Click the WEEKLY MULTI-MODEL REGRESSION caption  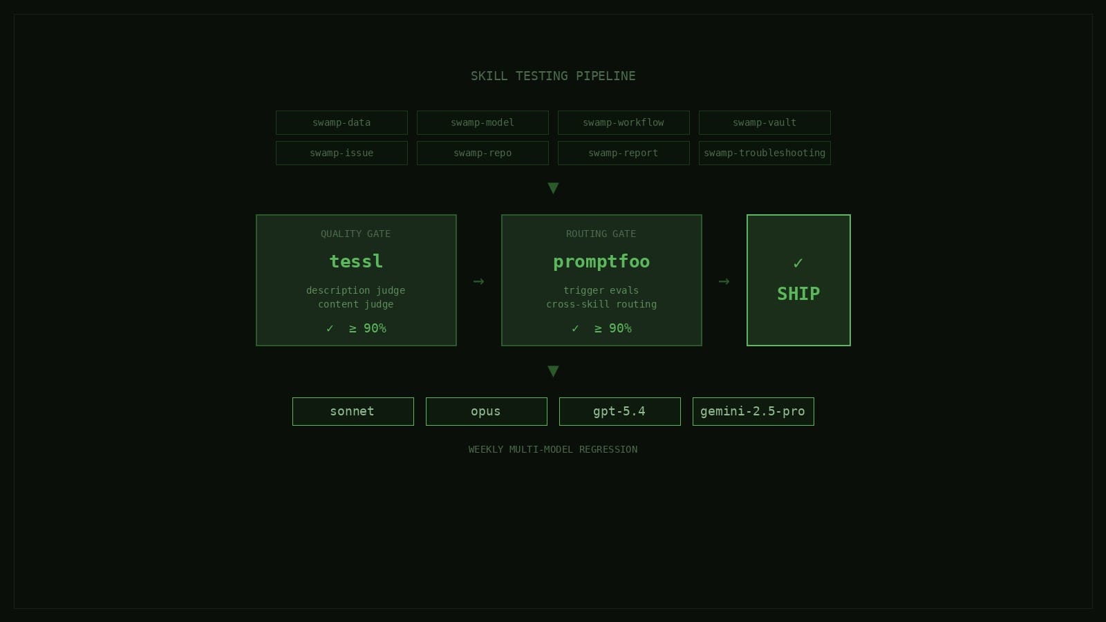553,449
